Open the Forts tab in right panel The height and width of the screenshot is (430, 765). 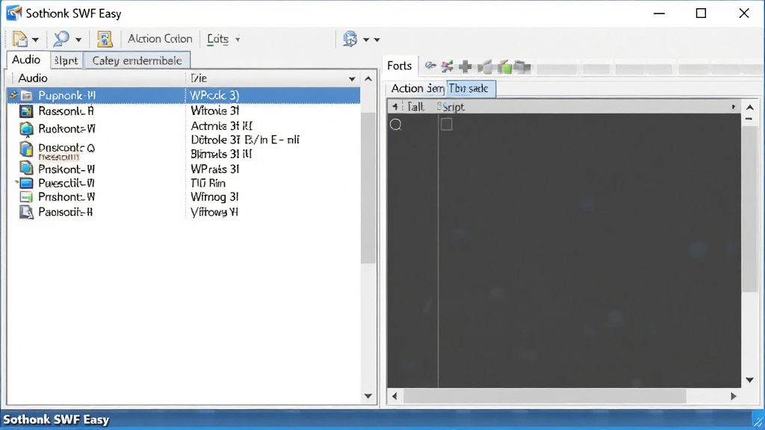[400, 66]
